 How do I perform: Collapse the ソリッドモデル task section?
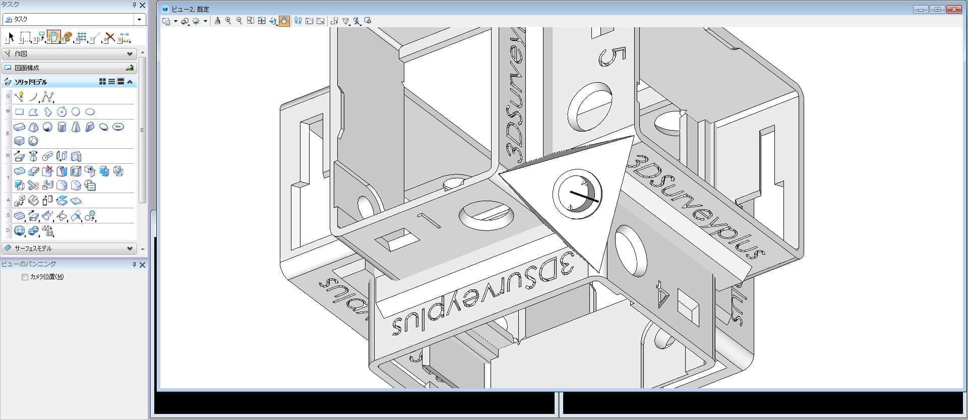click(x=130, y=82)
